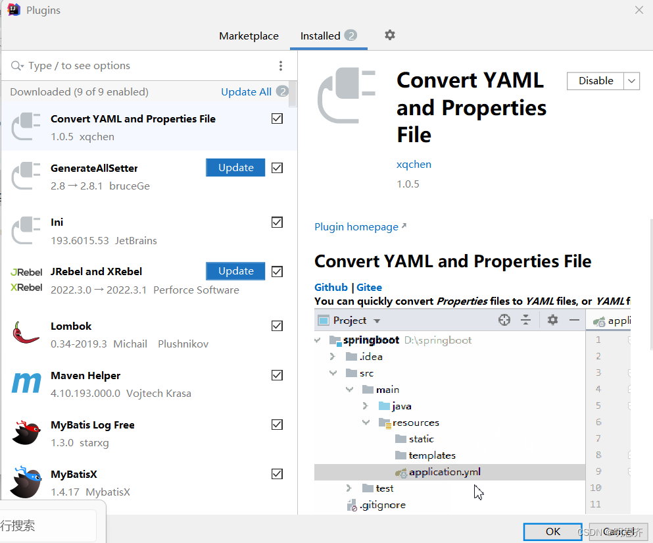This screenshot has width=653, height=543.
Task: Click the Project panel gear icon in preview
Action: pos(552,320)
